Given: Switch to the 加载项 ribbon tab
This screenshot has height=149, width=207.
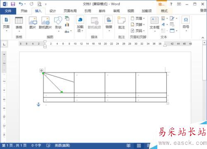Looking at the screenshot, I should (x=147, y=11).
